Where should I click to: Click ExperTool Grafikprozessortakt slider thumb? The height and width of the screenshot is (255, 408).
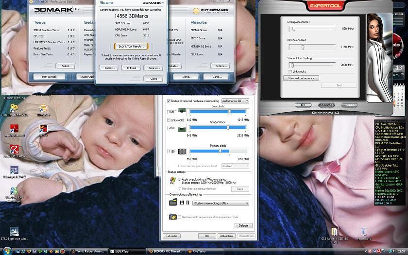tap(293, 29)
